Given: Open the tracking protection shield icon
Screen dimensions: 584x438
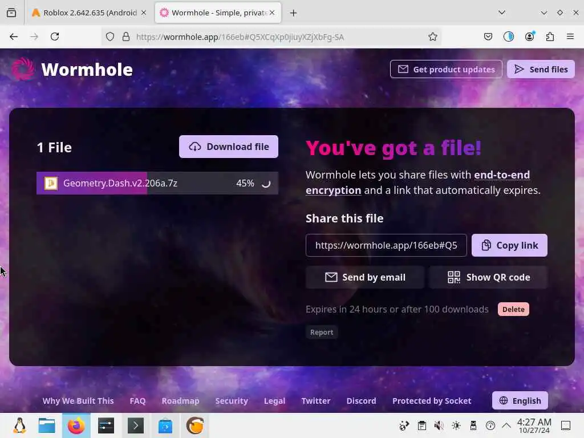Looking at the screenshot, I should click(110, 36).
